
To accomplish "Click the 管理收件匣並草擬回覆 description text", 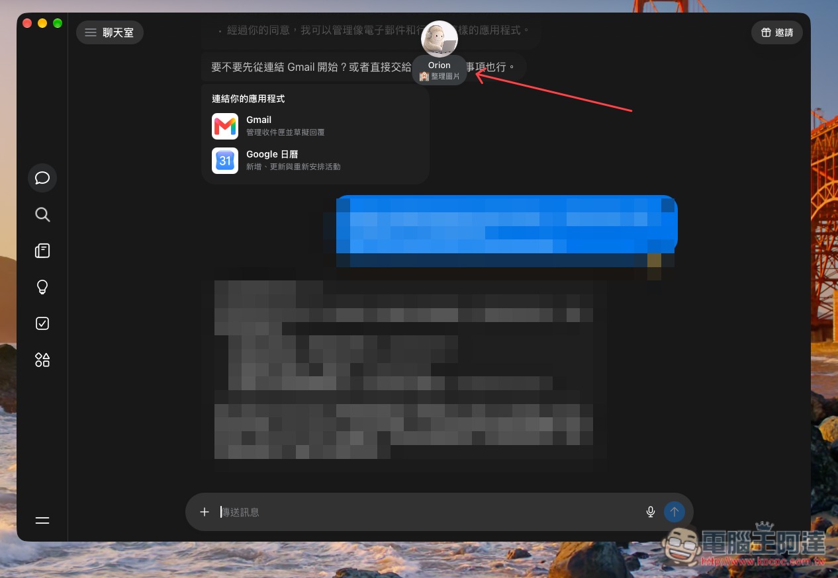I will tap(285, 132).
